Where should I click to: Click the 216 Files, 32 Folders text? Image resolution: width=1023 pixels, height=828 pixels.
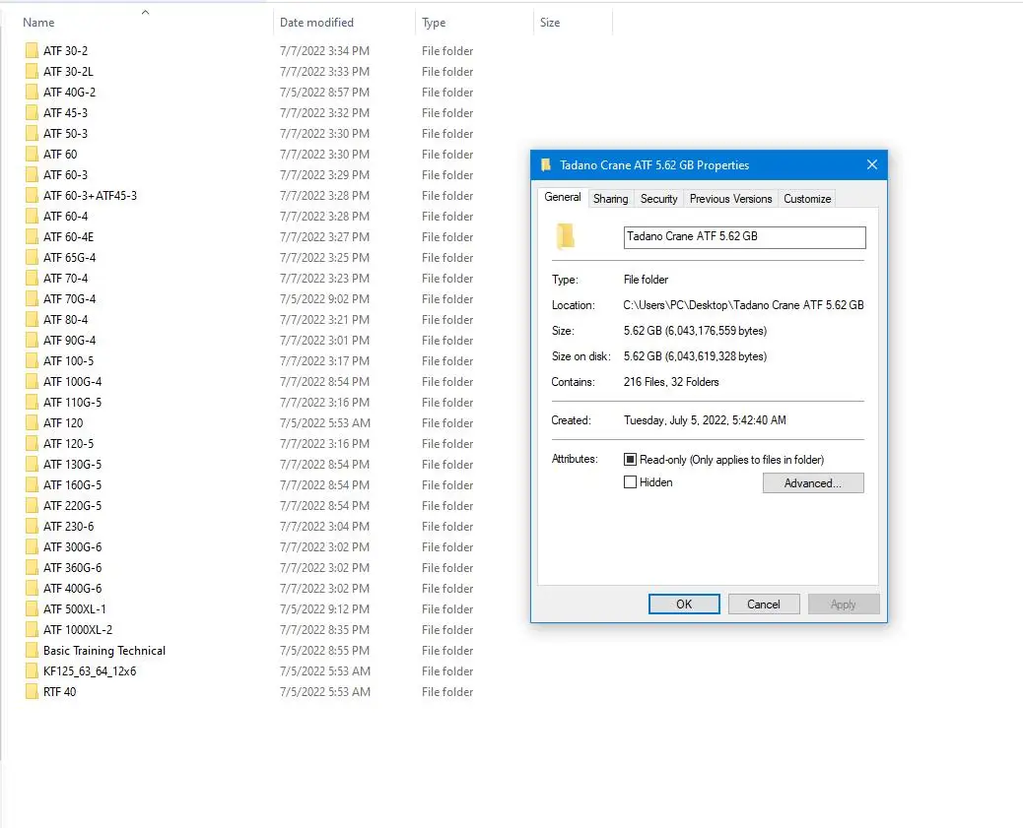click(671, 382)
